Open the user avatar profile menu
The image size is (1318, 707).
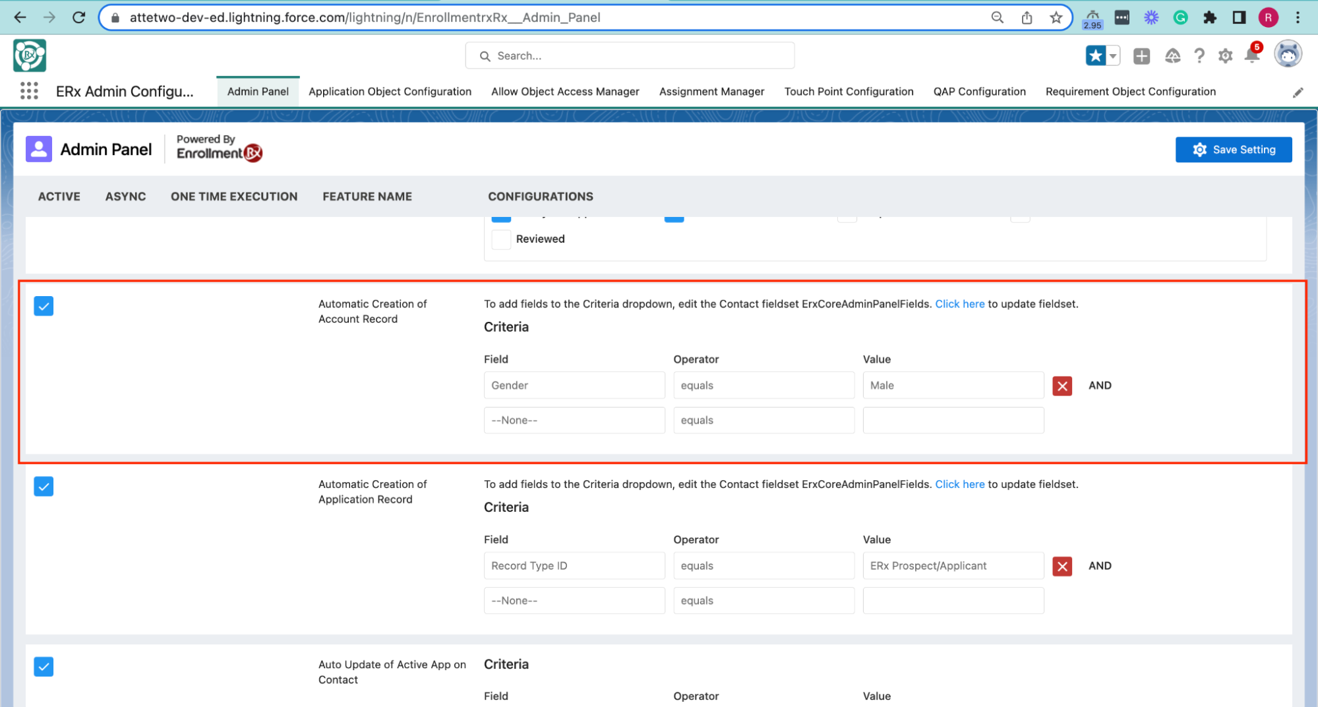pyautogui.click(x=1288, y=55)
